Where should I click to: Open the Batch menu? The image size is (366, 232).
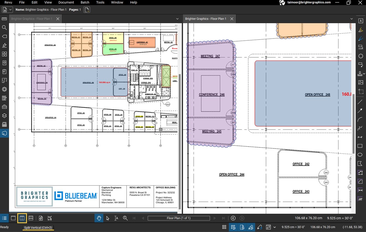point(85,2)
